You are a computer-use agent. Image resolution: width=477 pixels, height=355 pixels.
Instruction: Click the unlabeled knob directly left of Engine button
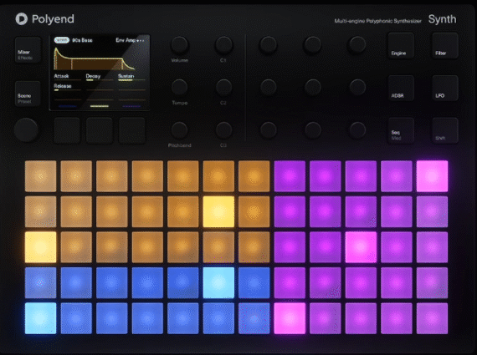point(356,45)
